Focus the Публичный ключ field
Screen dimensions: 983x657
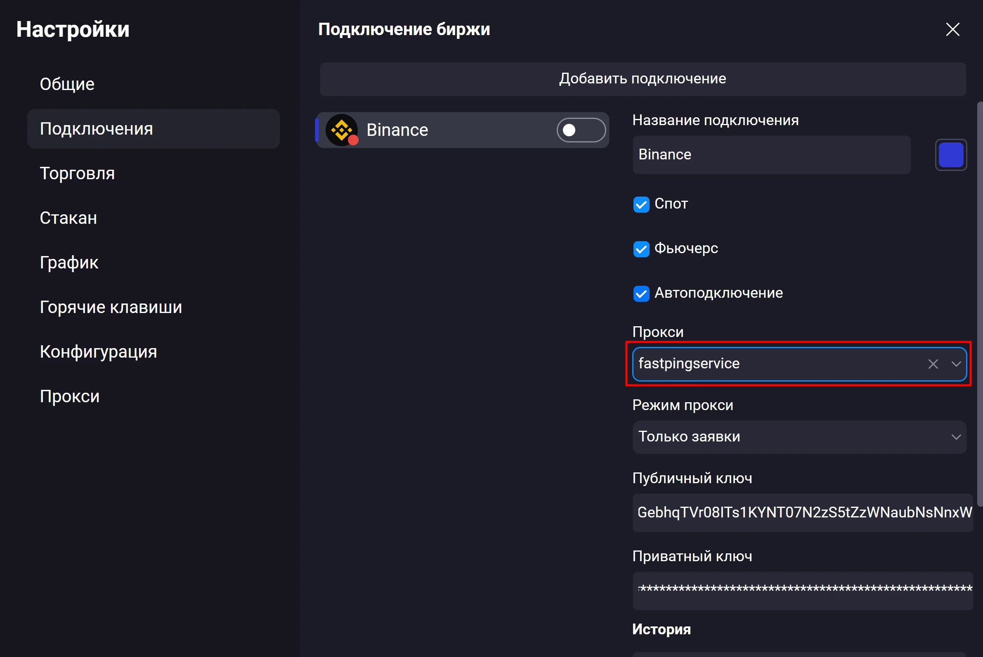coord(802,512)
